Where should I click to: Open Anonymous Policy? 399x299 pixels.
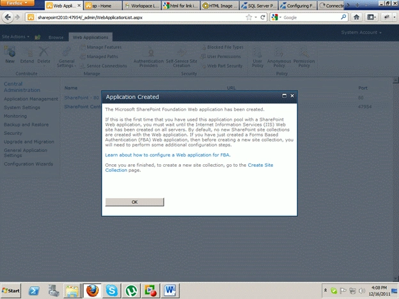coord(279,57)
